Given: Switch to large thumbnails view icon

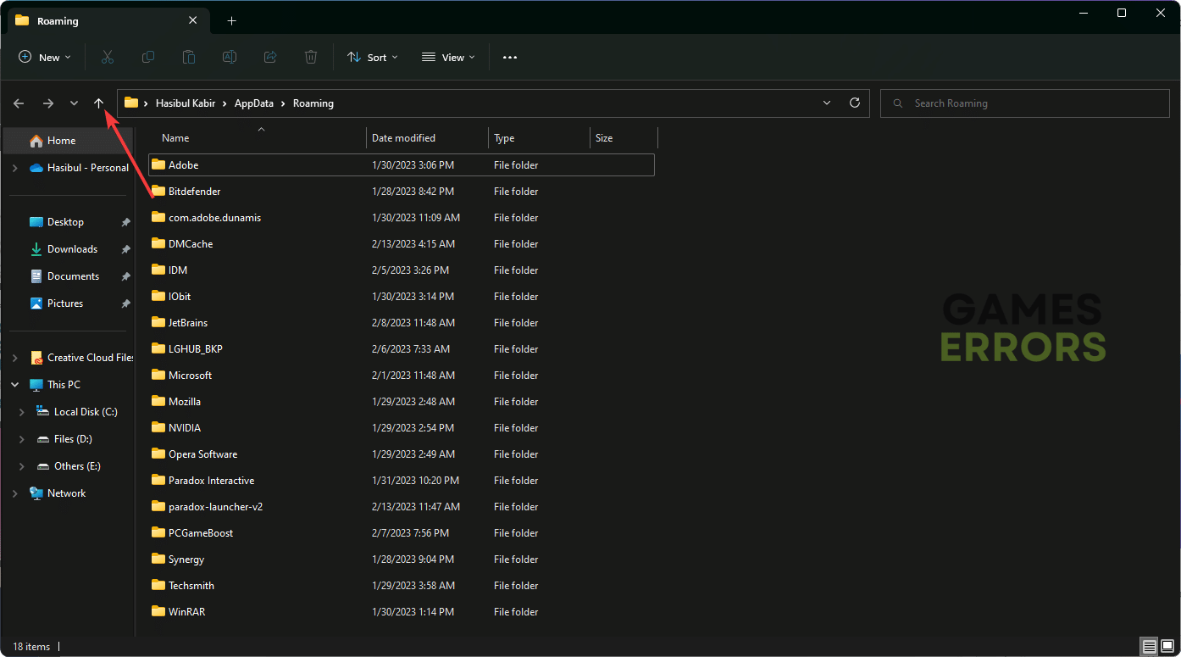Looking at the screenshot, I should click(x=1167, y=647).
